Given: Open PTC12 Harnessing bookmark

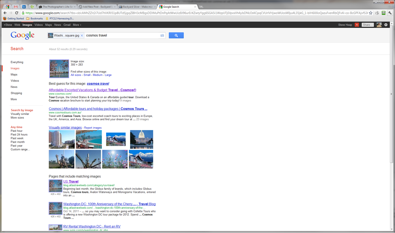Looking at the screenshot, I should click(x=59, y=18).
